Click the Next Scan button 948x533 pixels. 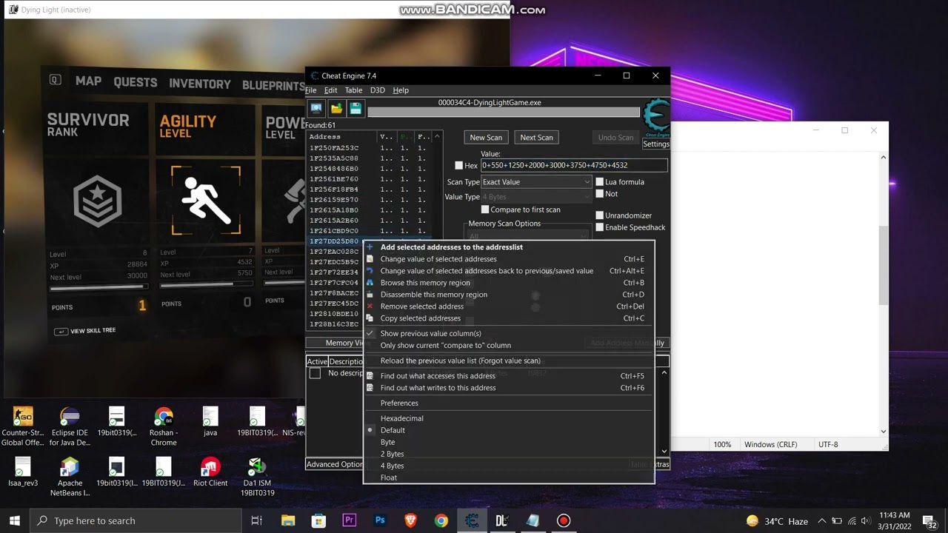(536, 137)
